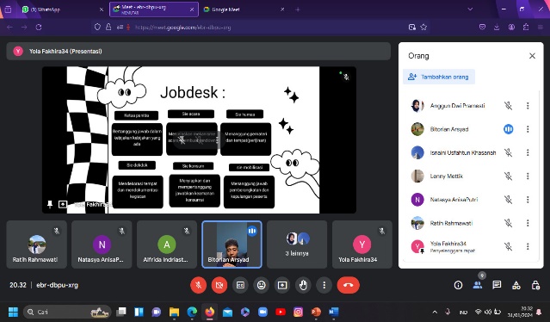Screen dimensions: 550x322
Task: Toggle the microphone mute button
Action: click(x=198, y=285)
